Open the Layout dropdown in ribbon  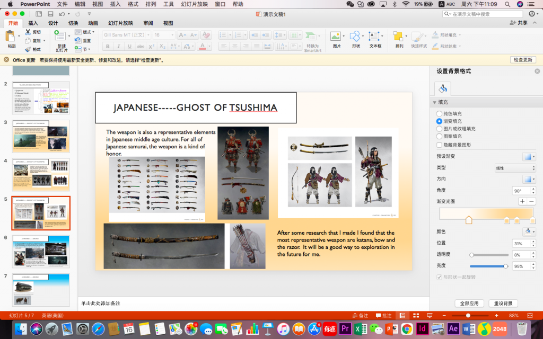pyautogui.click(x=84, y=32)
